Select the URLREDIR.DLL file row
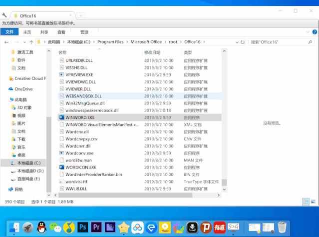 coord(140,60)
